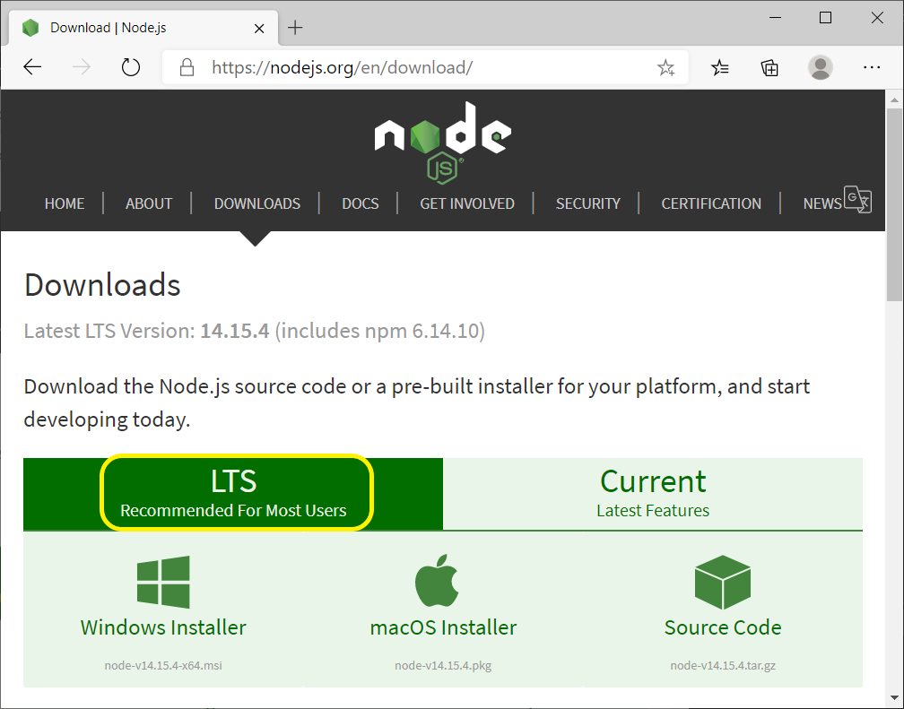
Task: Open the GET INVOLVED nav item
Action: click(467, 203)
